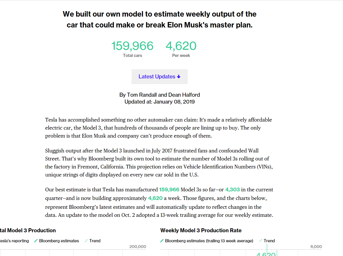Click the down arrow inside Latest Updates
Screen dimensions: 343x256
pyautogui.click(x=179, y=77)
